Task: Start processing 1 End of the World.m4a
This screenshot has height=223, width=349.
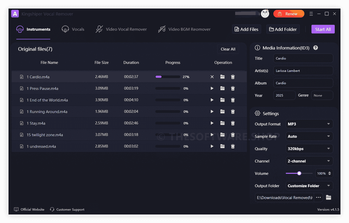Action: pos(212,100)
